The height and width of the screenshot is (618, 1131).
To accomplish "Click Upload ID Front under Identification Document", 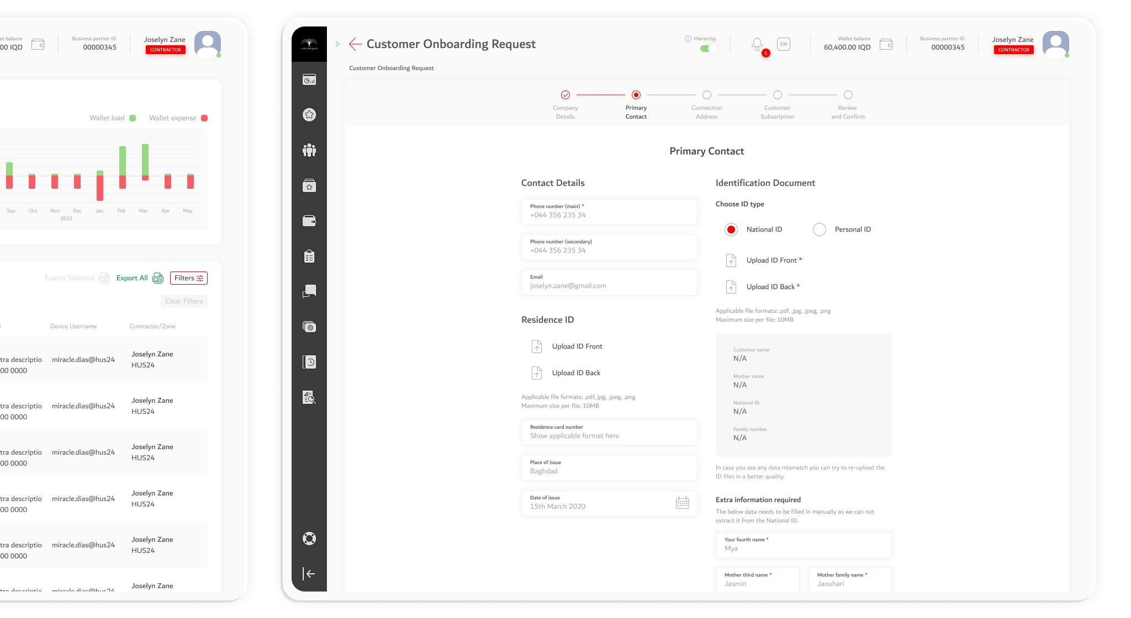I will (771, 260).
